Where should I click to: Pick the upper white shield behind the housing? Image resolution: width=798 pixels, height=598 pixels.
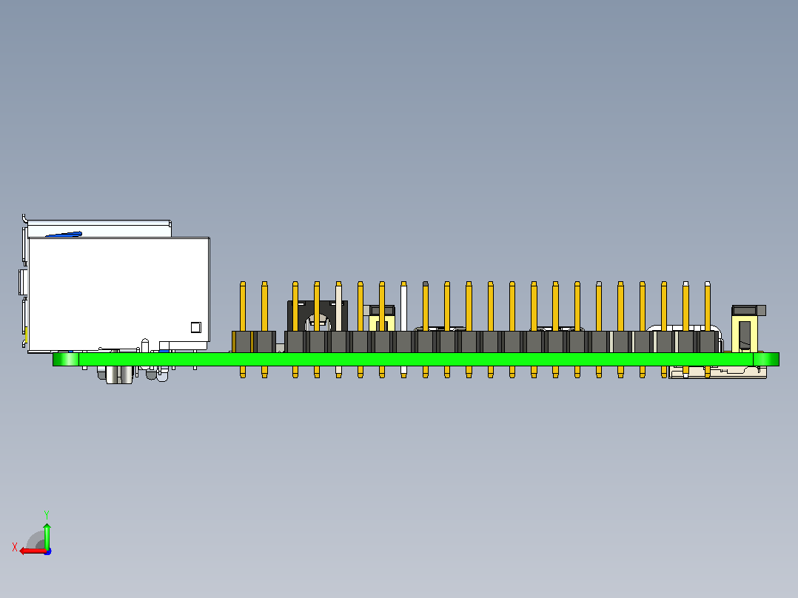(99, 229)
